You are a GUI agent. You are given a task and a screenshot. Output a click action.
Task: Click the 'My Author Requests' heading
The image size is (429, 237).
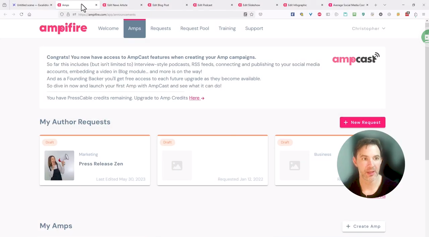tap(75, 122)
